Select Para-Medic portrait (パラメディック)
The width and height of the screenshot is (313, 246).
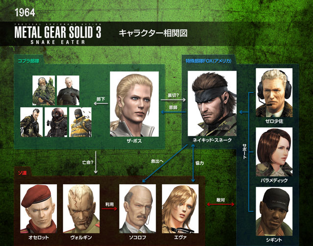(274, 152)
